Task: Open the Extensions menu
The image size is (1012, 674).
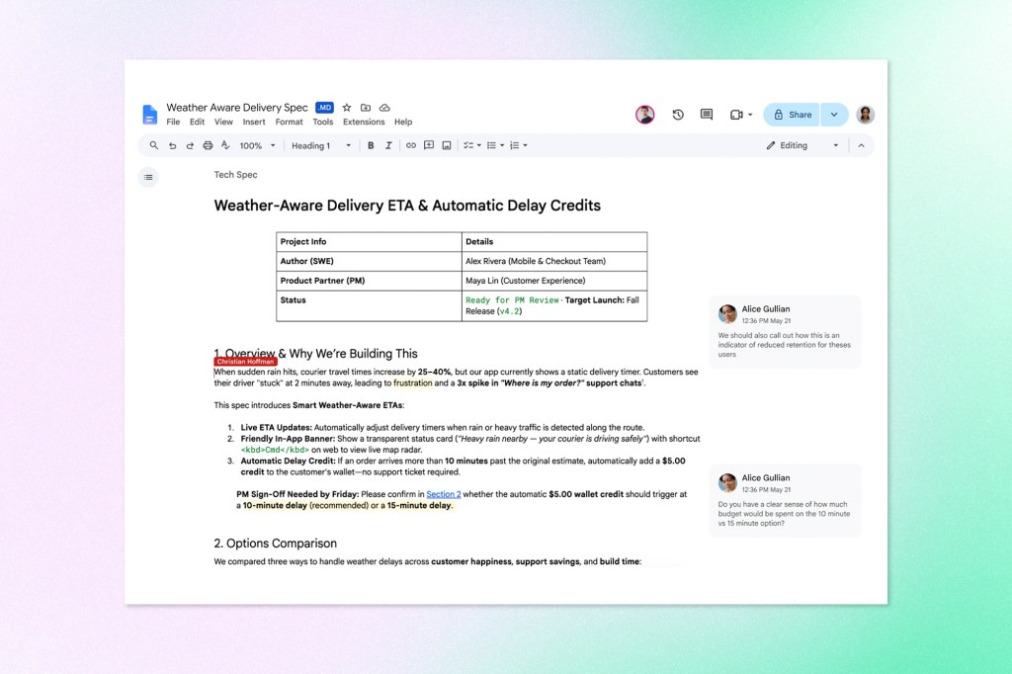Action: (364, 122)
